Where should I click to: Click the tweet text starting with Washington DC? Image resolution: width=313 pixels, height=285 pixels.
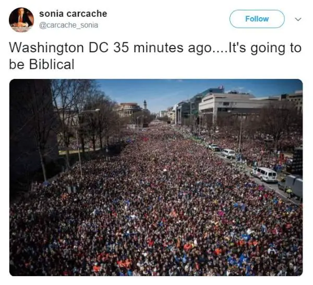[x=155, y=56]
